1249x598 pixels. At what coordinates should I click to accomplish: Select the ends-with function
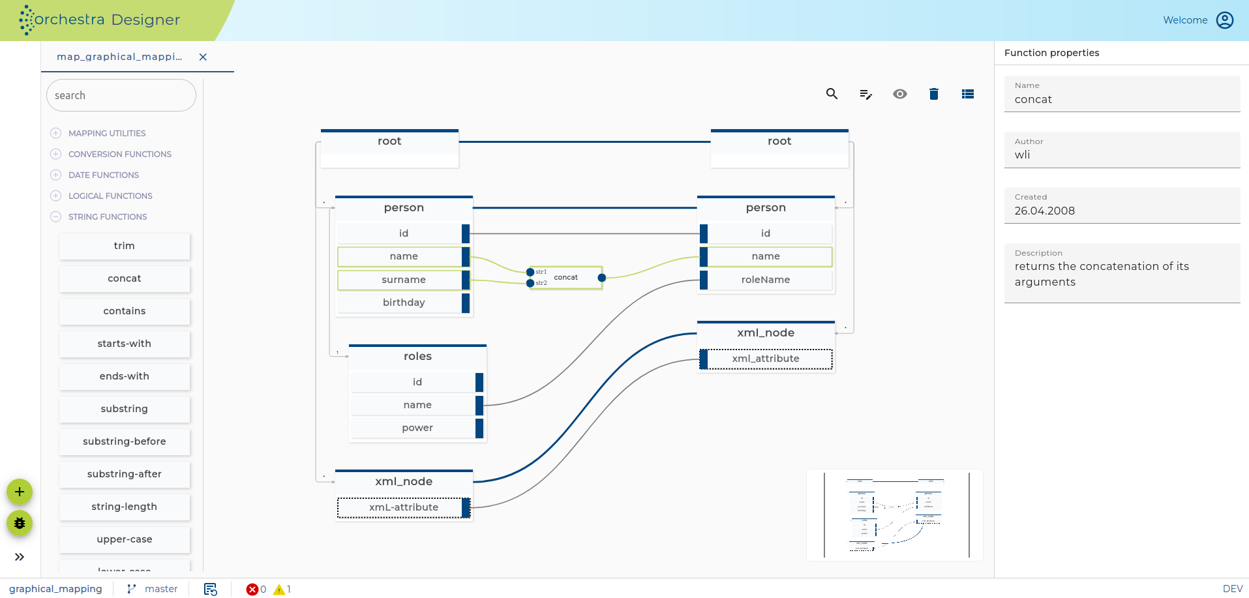125,376
